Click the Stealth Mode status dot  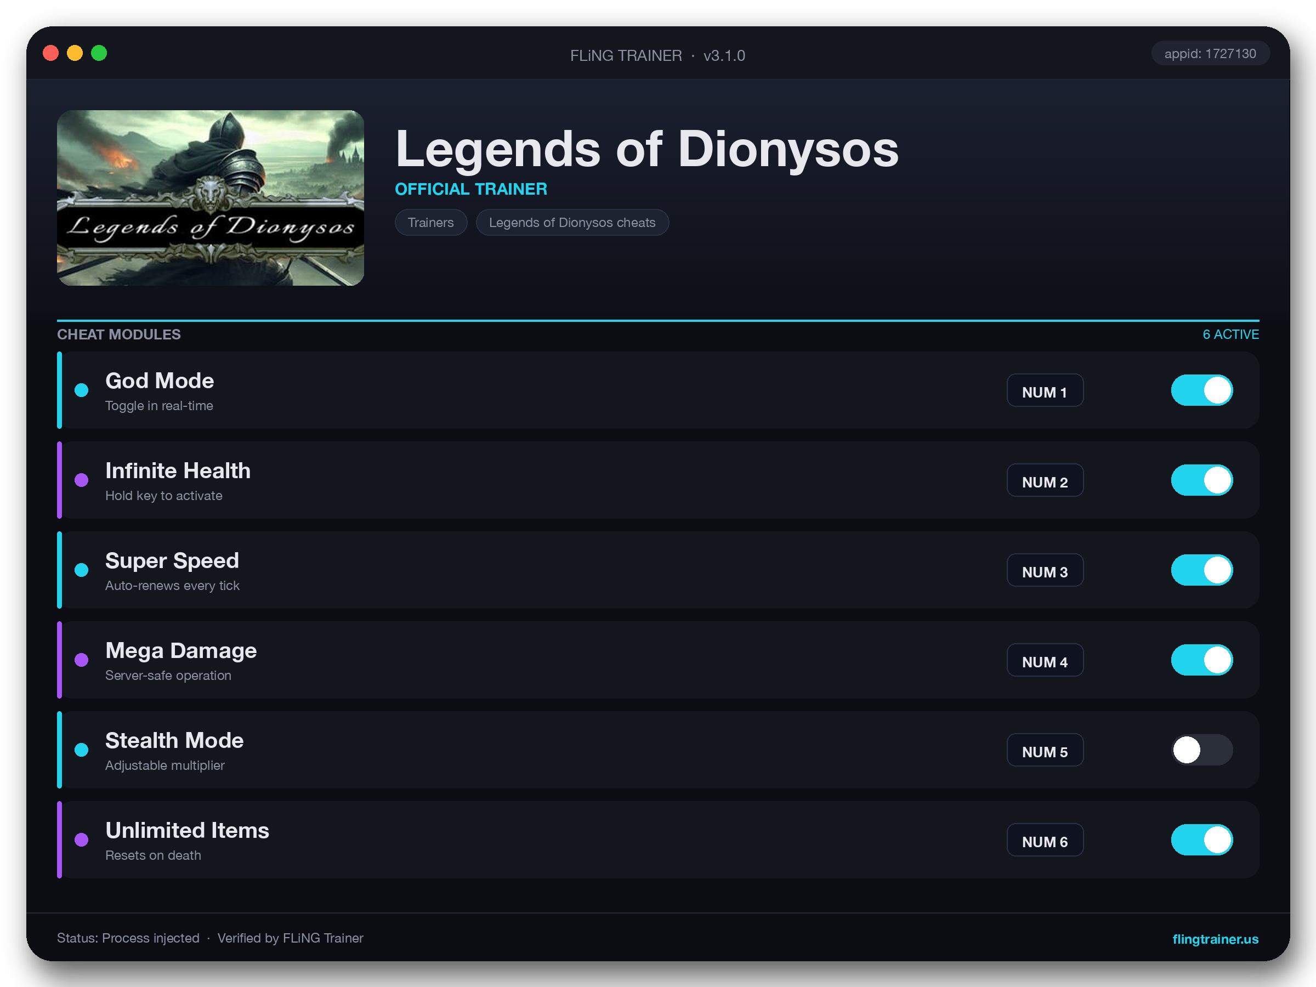(82, 750)
